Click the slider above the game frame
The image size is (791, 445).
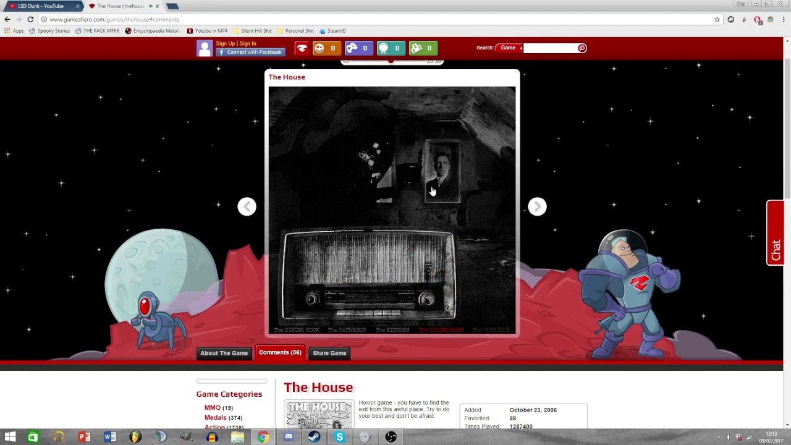click(392, 61)
